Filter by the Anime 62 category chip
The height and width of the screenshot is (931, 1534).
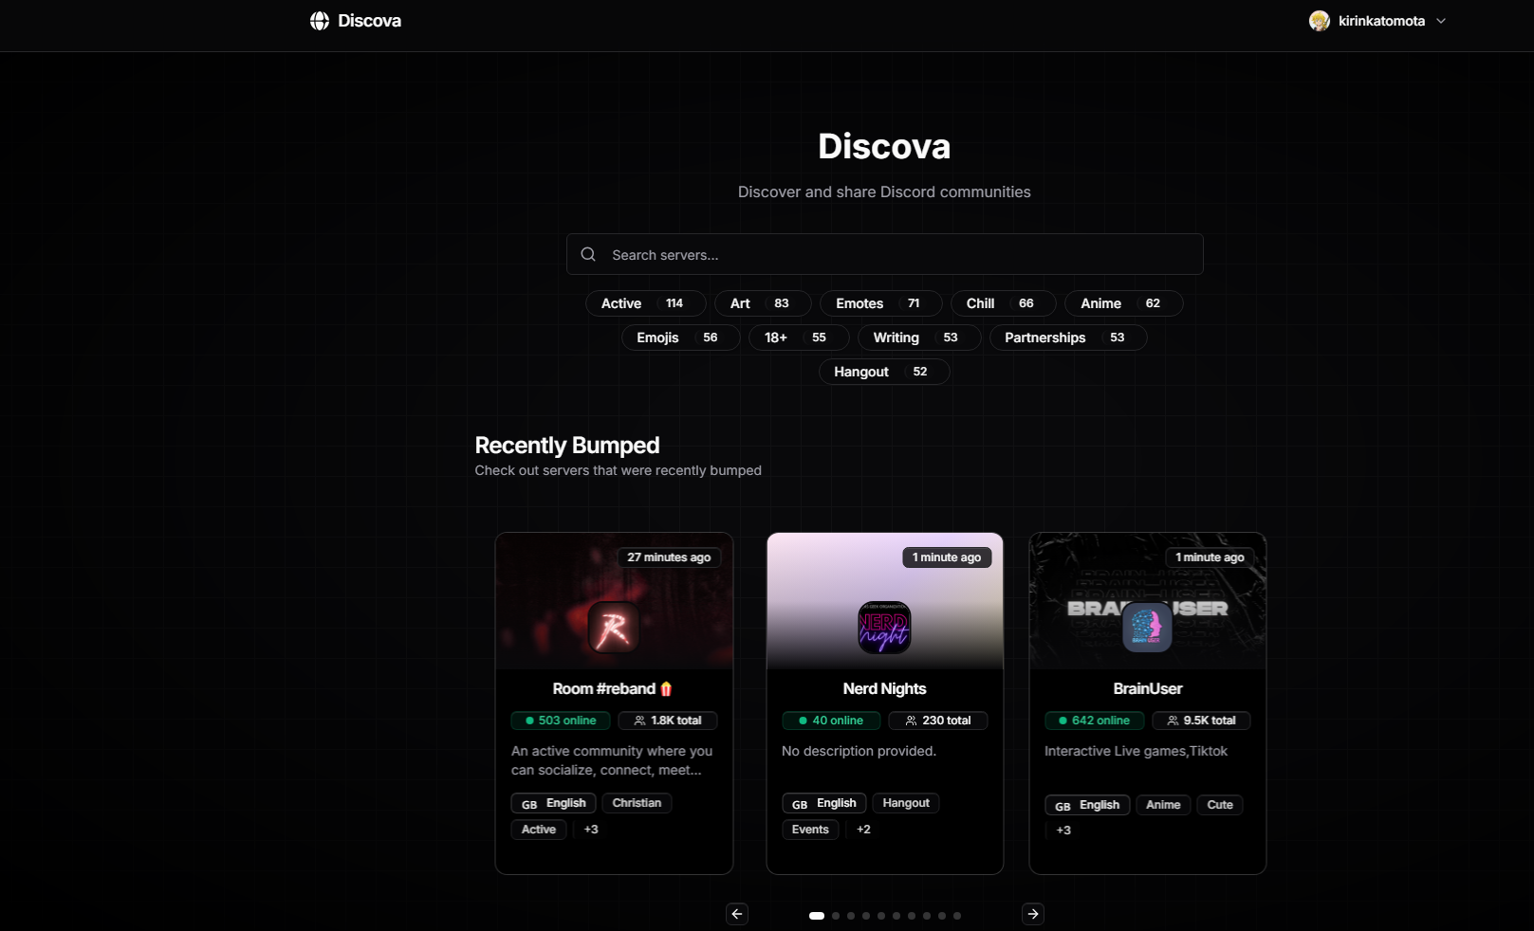coord(1123,303)
